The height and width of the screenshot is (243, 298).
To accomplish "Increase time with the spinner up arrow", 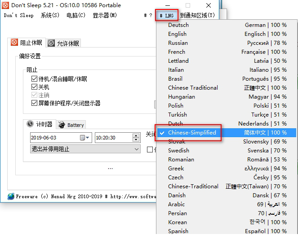I will tap(136, 135).
